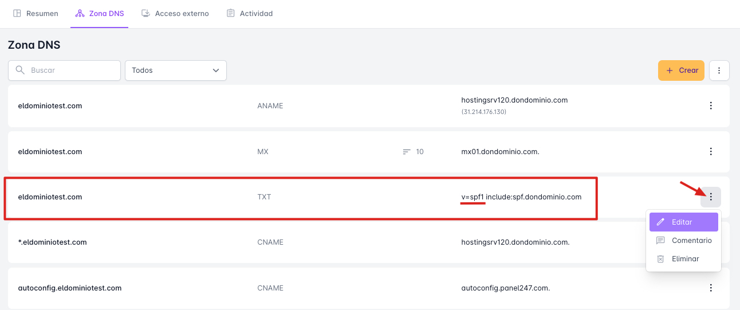Open options for the ANAME record row
740x310 pixels.
coord(711,106)
